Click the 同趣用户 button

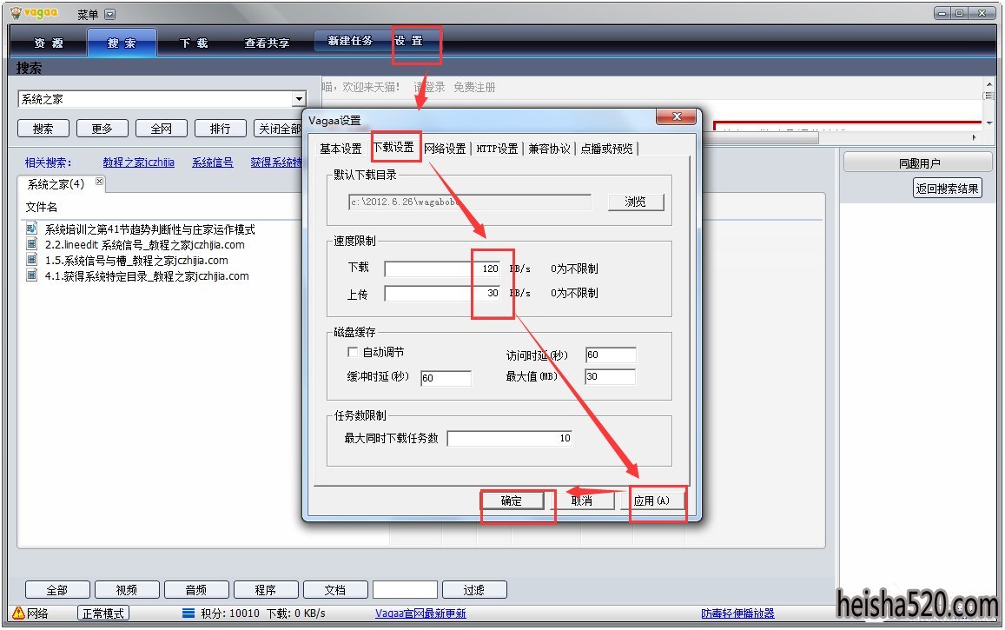click(x=918, y=163)
